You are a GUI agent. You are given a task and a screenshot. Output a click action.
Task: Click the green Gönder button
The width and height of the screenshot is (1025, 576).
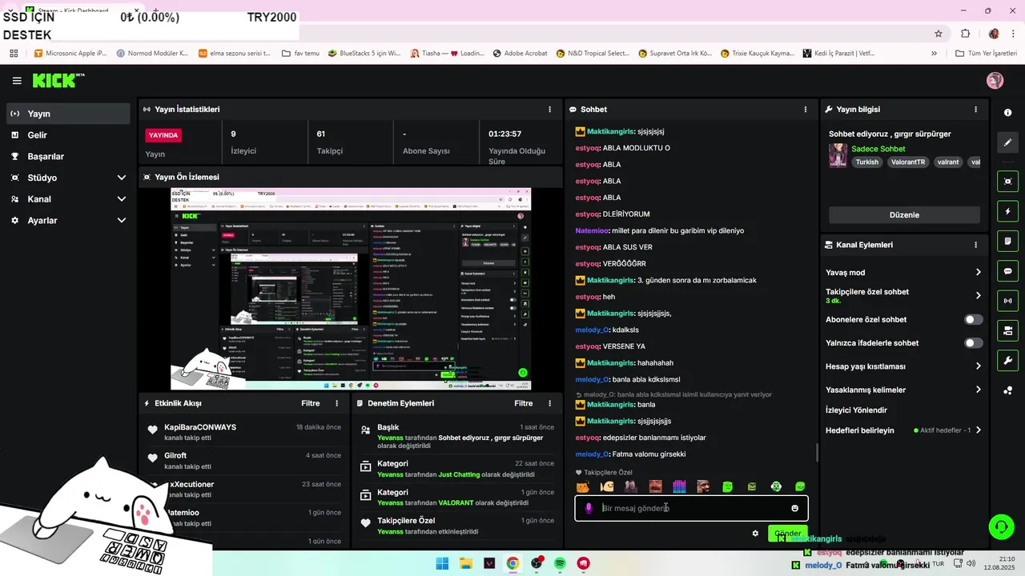[787, 534]
